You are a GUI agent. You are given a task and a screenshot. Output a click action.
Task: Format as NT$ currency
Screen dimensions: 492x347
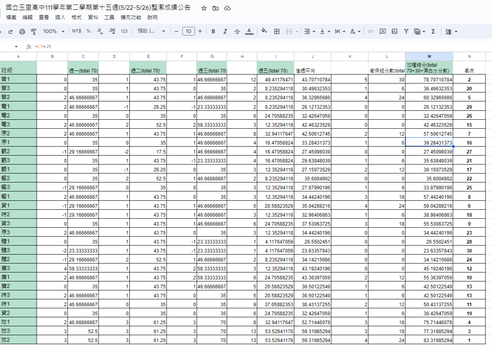77,31
